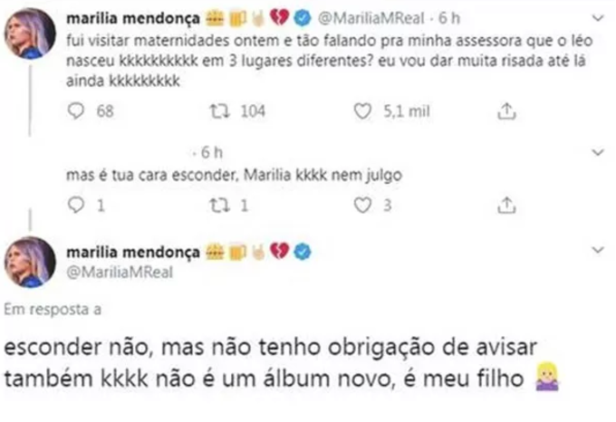The height and width of the screenshot is (422, 616).
Task: Share the 'mas é tua cara' reply
Action: [507, 205]
